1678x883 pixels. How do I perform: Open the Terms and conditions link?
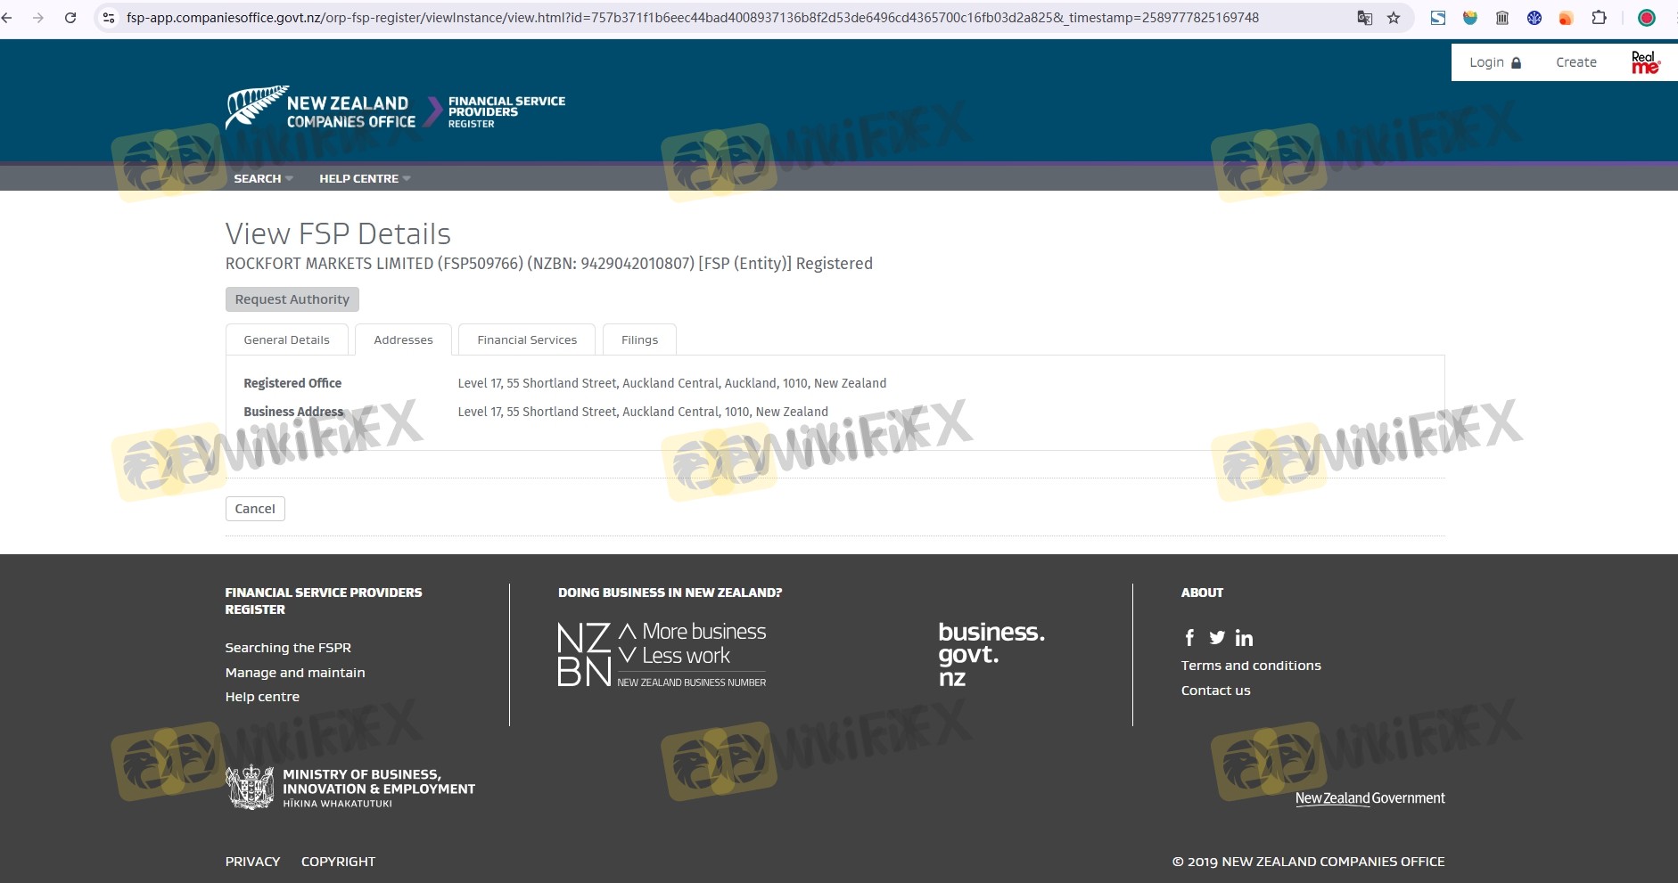pyautogui.click(x=1251, y=666)
